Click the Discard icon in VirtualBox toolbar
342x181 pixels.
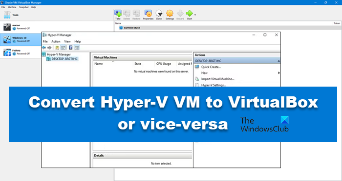[180, 15]
